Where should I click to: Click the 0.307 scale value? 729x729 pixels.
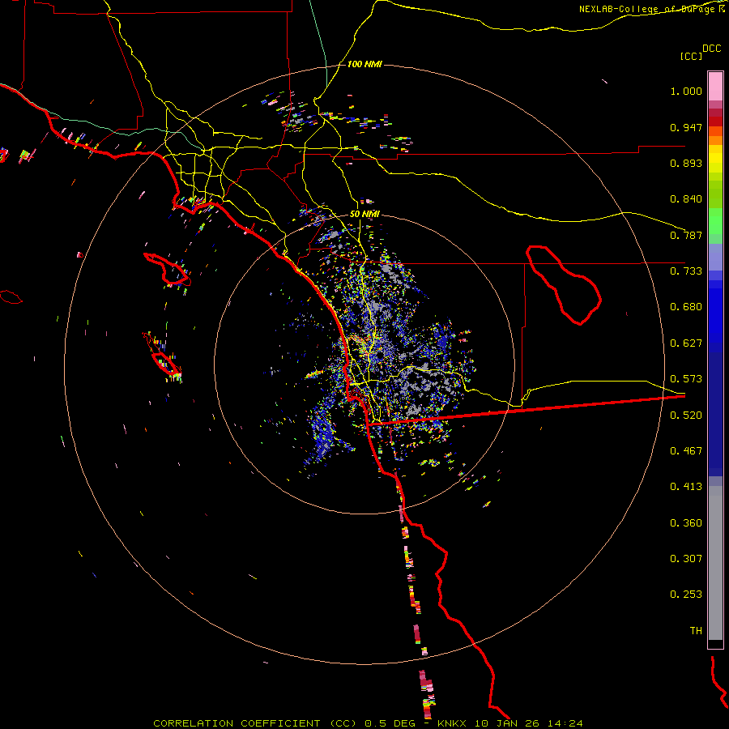pos(686,559)
